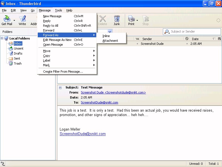Click the signature email link in body
The width and height of the screenshot is (222, 167).
point(82,134)
